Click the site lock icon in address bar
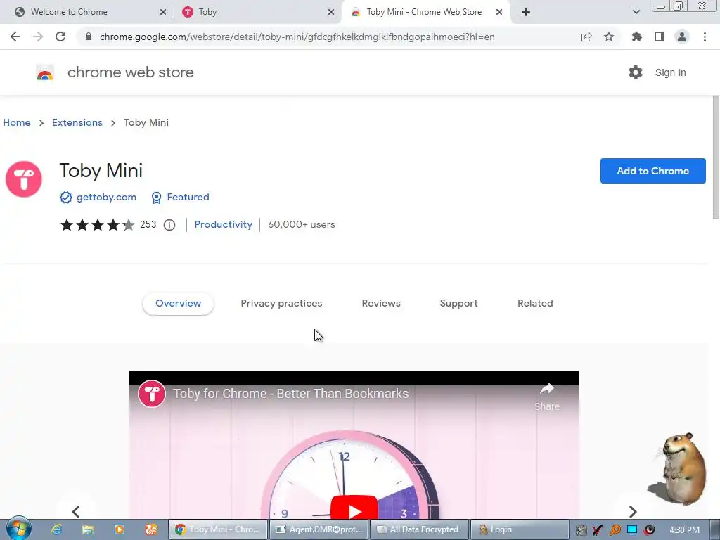This screenshot has width=720, height=540. tap(89, 37)
